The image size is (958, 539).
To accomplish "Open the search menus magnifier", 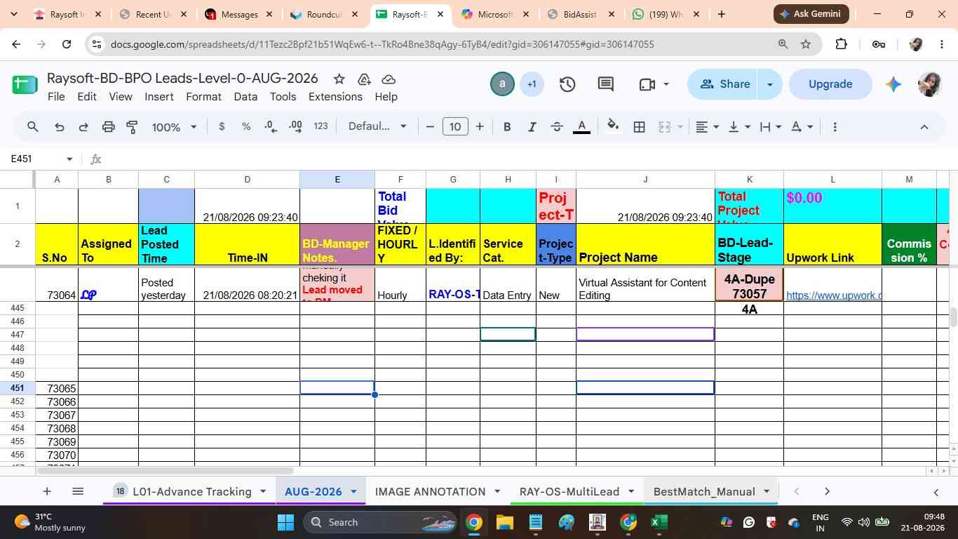I will pyautogui.click(x=33, y=127).
